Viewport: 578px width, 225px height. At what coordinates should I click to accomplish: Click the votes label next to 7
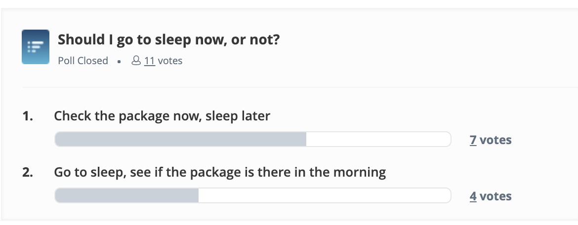tap(495, 140)
